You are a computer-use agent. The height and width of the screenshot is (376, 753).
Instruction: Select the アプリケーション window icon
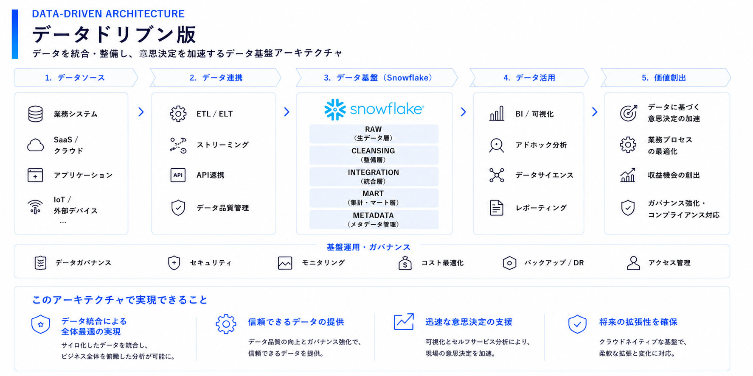(35, 175)
